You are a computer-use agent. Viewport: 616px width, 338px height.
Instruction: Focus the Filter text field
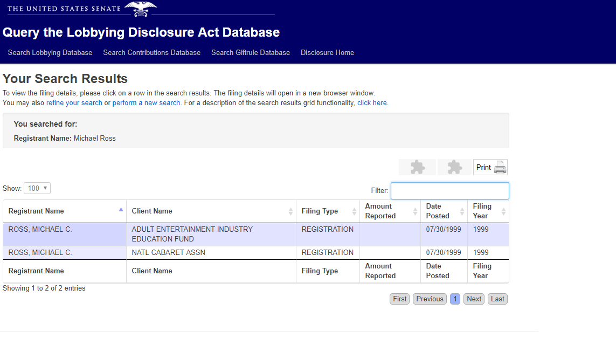[x=449, y=191]
